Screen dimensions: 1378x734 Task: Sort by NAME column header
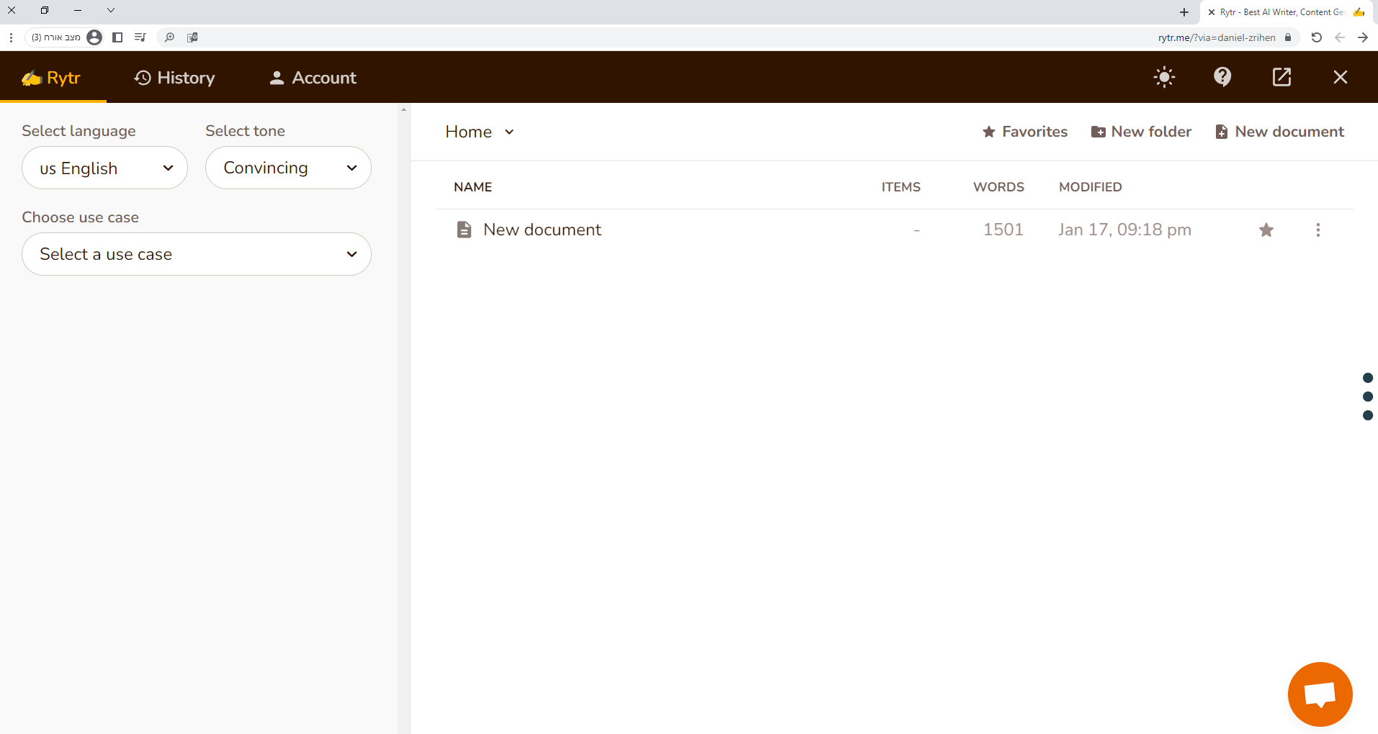(x=473, y=187)
